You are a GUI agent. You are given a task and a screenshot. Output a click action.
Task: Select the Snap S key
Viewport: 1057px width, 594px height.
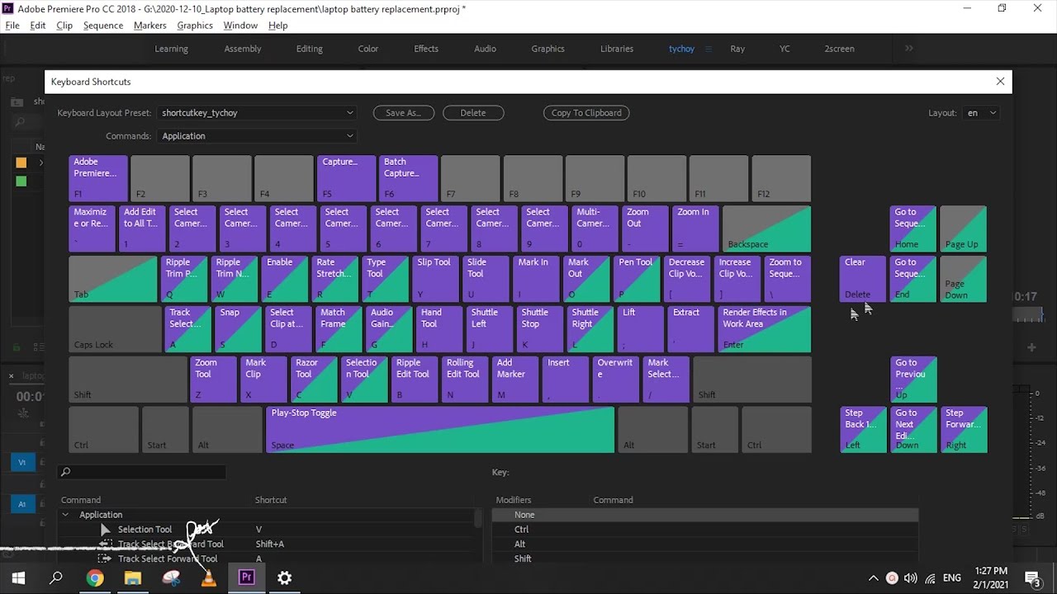tap(238, 329)
